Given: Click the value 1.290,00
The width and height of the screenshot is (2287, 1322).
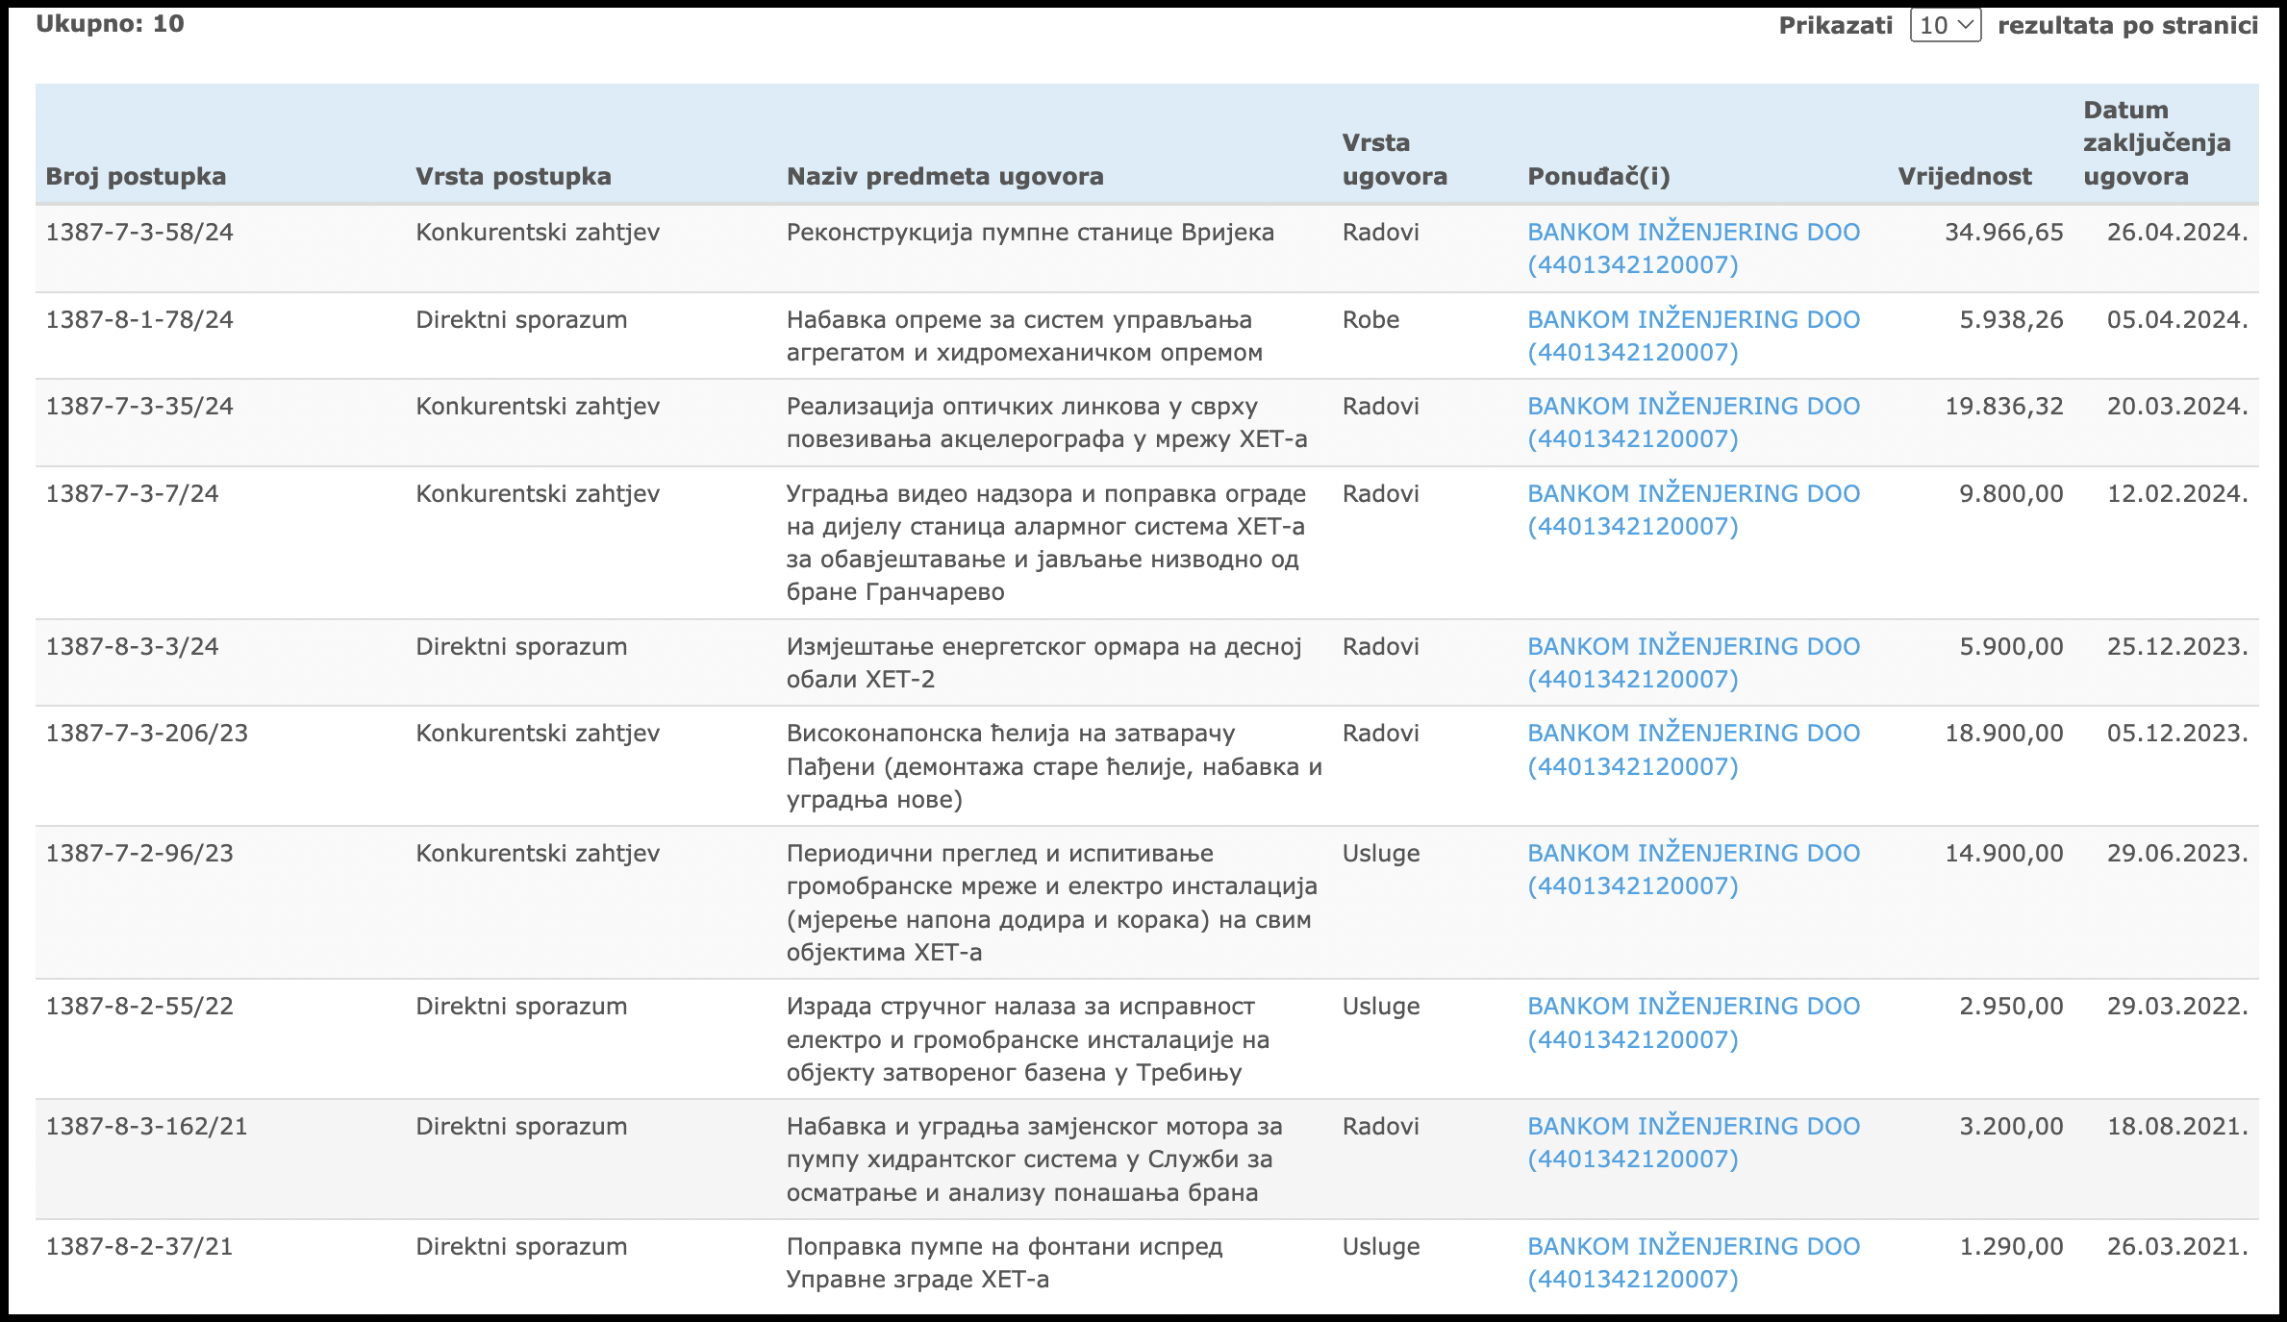Looking at the screenshot, I should pyautogui.click(x=2012, y=1247).
